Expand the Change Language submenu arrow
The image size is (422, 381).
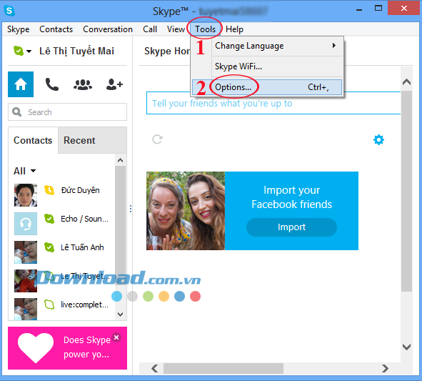[x=334, y=46]
